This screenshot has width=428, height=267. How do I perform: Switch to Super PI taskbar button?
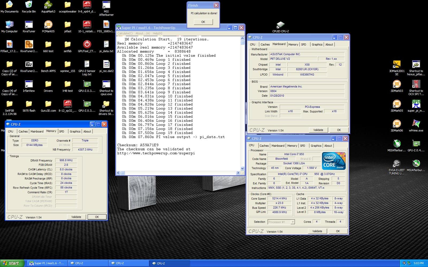click(x=47, y=263)
